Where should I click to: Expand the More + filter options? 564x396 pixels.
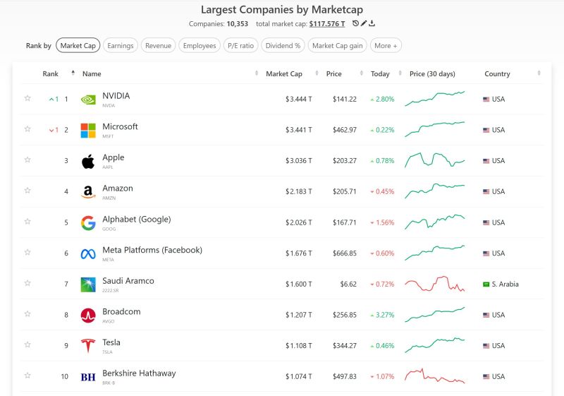[x=386, y=46]
